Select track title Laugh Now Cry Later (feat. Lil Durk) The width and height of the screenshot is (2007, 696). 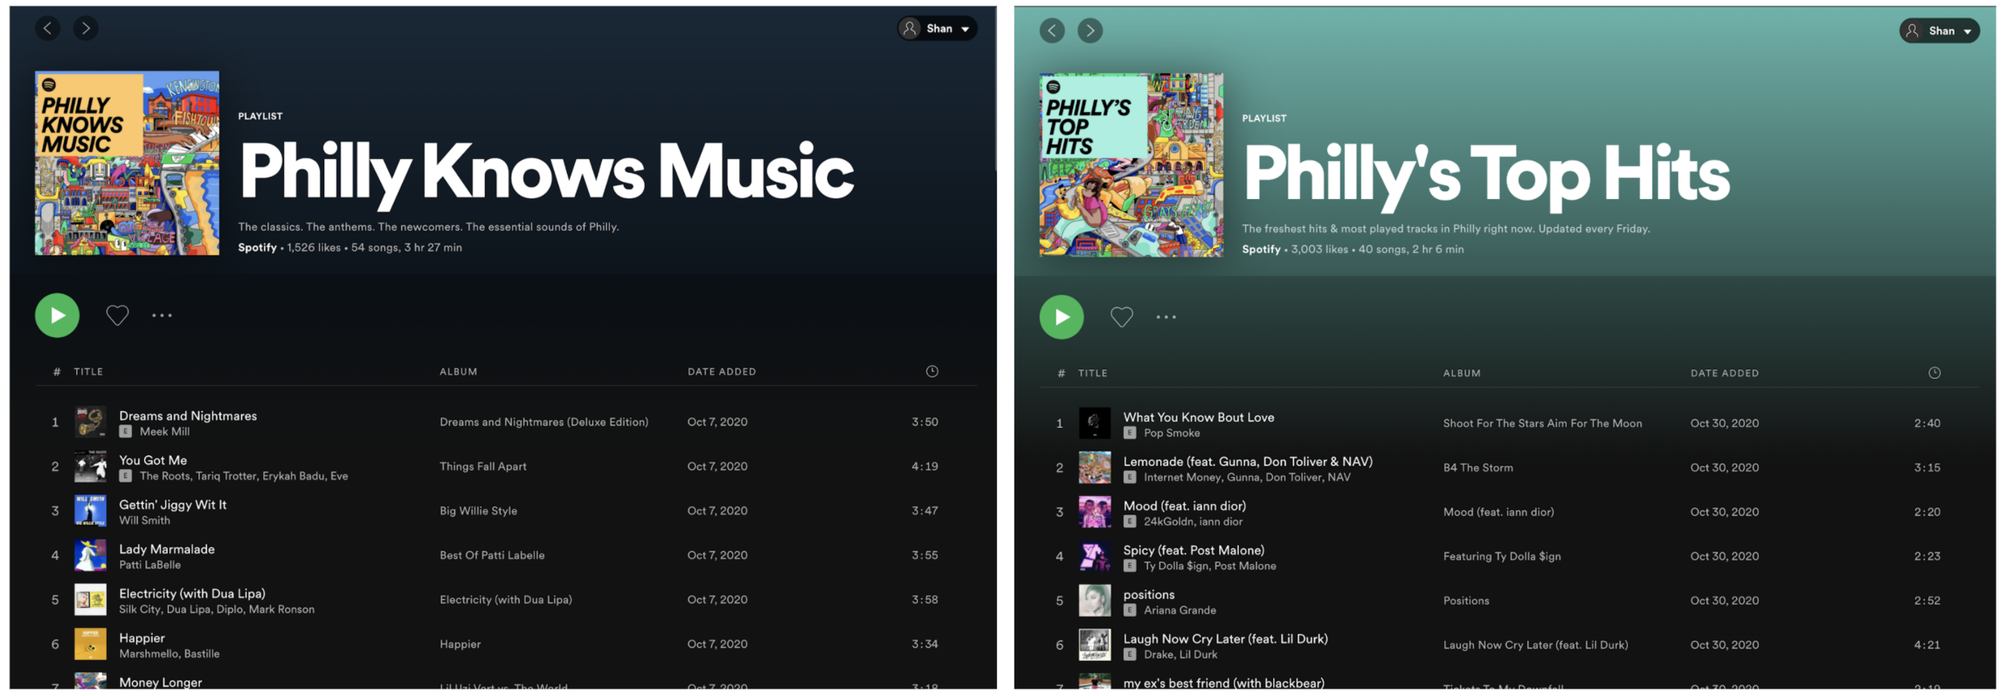(x=1225, y=640)
